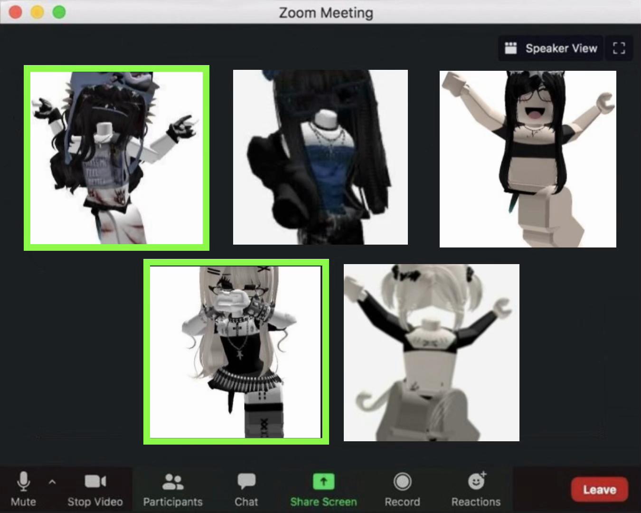This screenshot has width=641, height=513.
Task: Start recording the meeting
Action: (x=402, y=489)
